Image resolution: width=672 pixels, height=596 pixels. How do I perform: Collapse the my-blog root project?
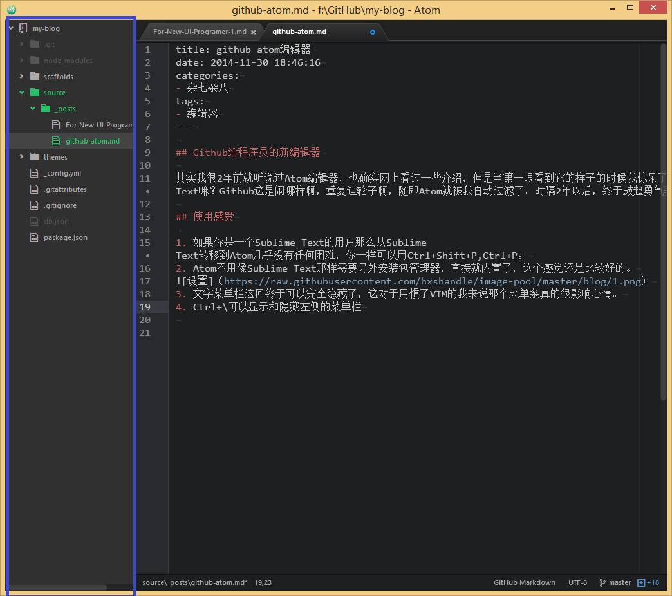tap(11, 28)
